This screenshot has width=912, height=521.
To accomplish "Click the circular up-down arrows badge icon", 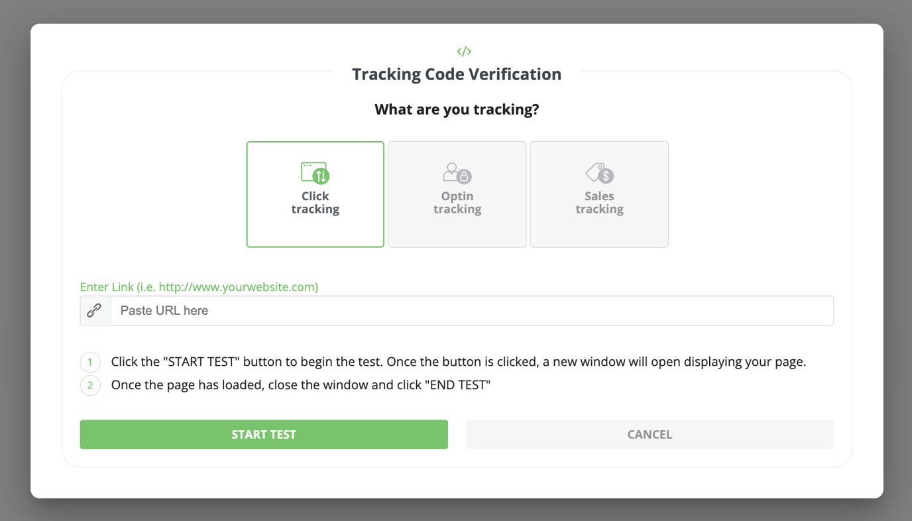I will coord(321,177).
